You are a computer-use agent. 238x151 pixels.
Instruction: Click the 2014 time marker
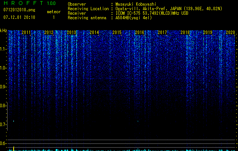pyautogui.click(x=94, y=32)
